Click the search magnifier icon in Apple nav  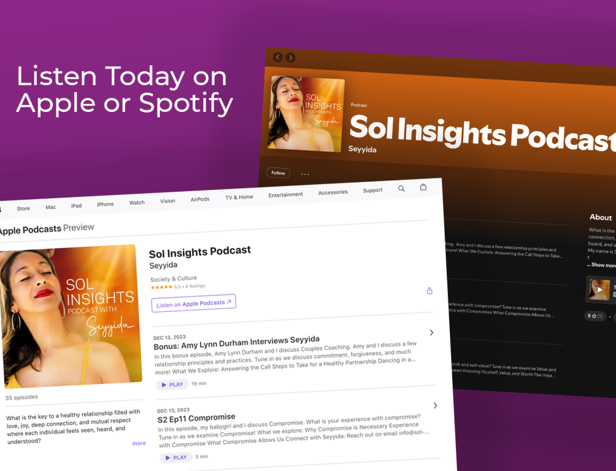pos(401,189)
